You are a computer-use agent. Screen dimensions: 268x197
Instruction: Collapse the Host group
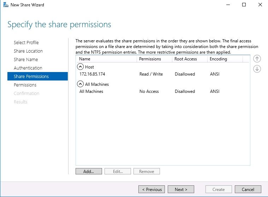pyautogui.click(x=80, y=67)
